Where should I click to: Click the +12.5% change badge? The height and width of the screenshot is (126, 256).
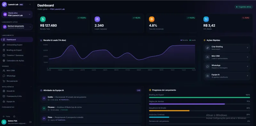(82, 18)
